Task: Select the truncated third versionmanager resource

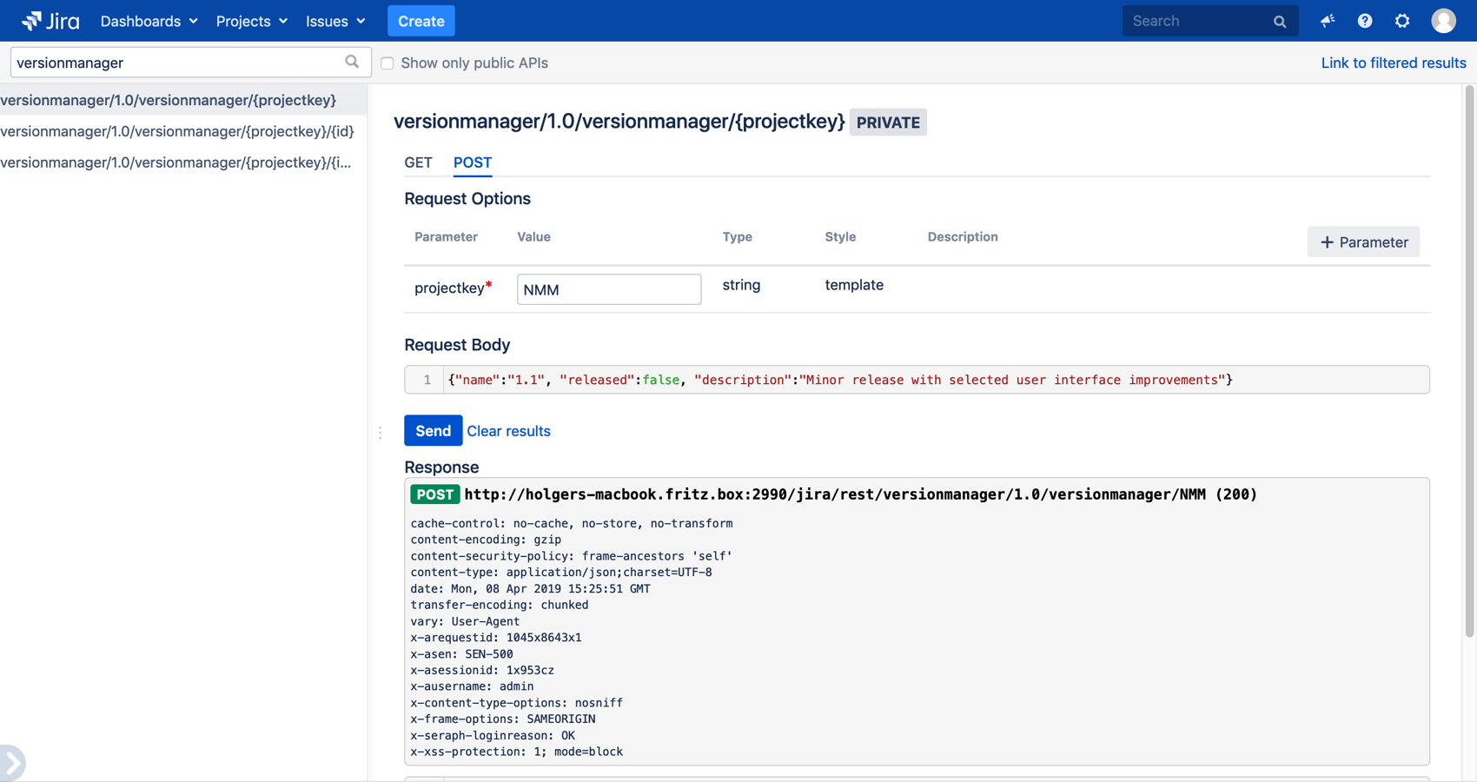Action: [183, 162]
